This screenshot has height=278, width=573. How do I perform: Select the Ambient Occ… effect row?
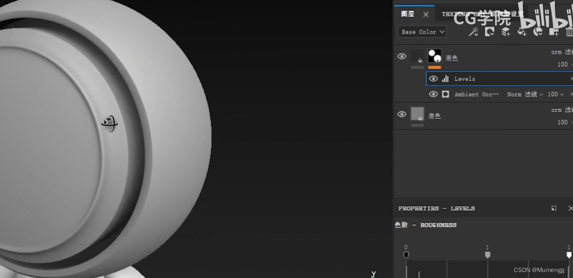tap(499, 94)
